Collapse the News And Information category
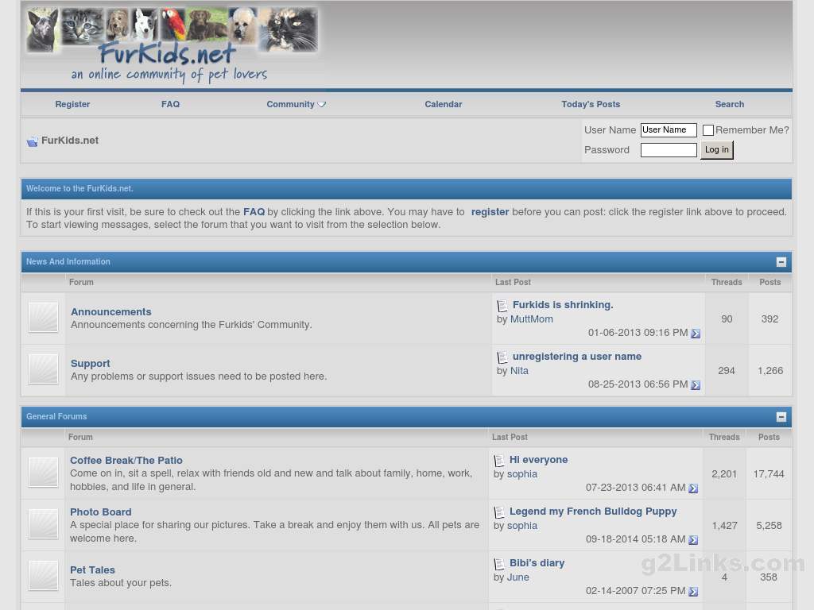Viewport: 814px width, 610px height. pos(781,262)
